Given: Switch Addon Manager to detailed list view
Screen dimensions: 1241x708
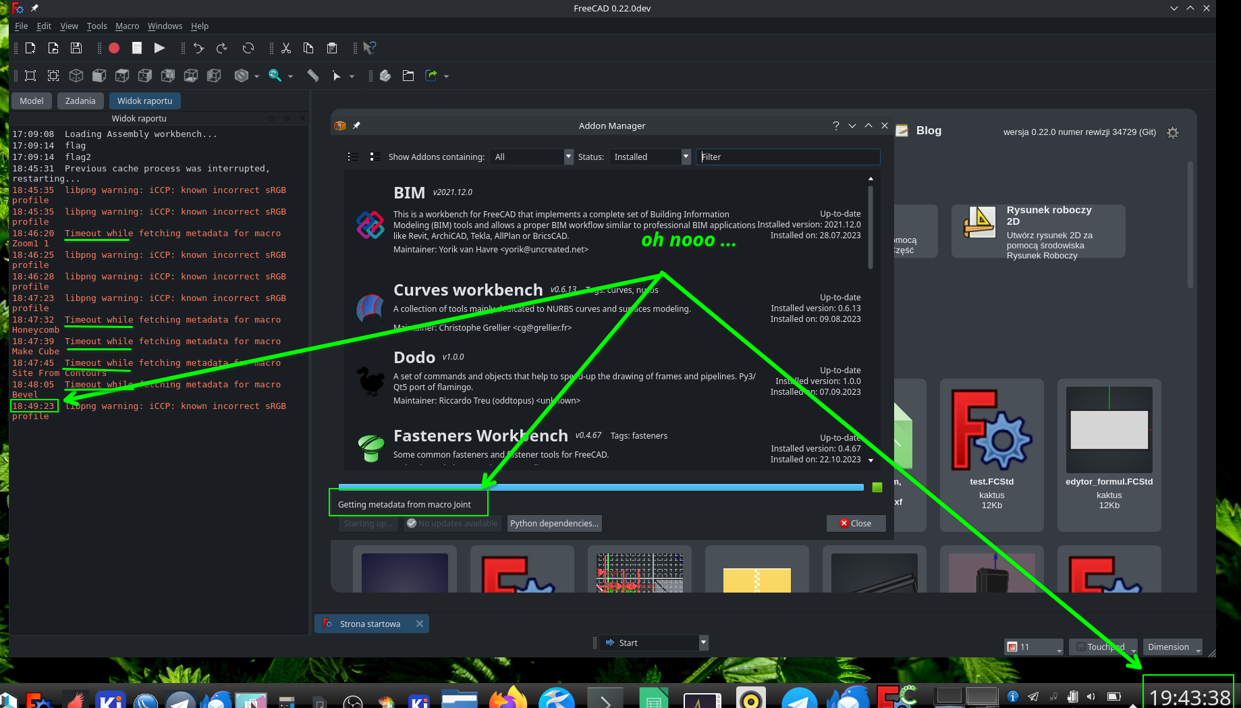Looking at the screenshot, I should pos(375,156).
